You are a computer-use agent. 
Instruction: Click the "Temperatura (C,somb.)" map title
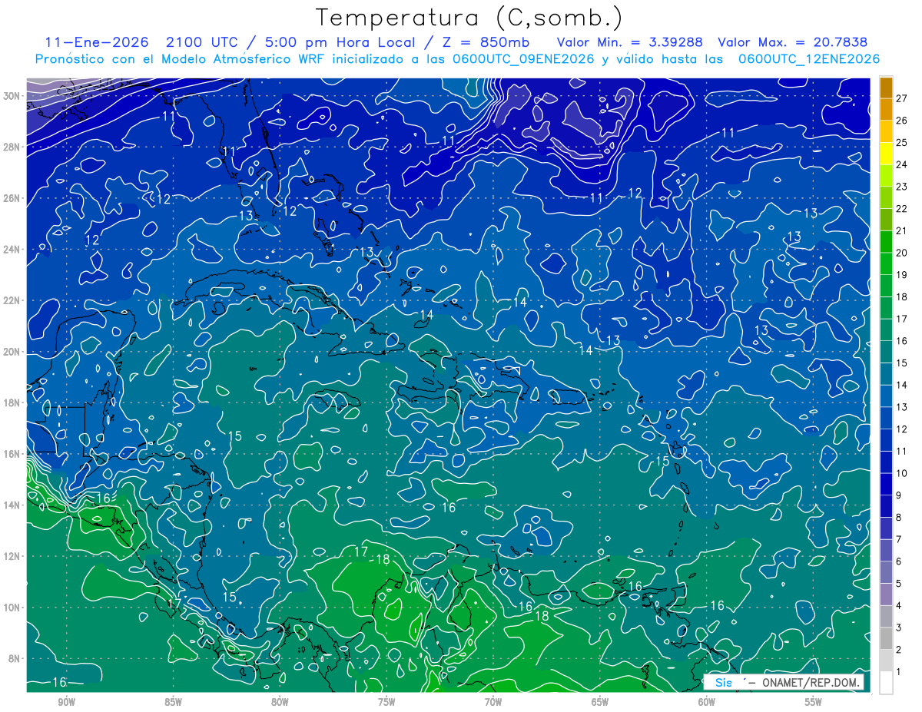(469, 18)
